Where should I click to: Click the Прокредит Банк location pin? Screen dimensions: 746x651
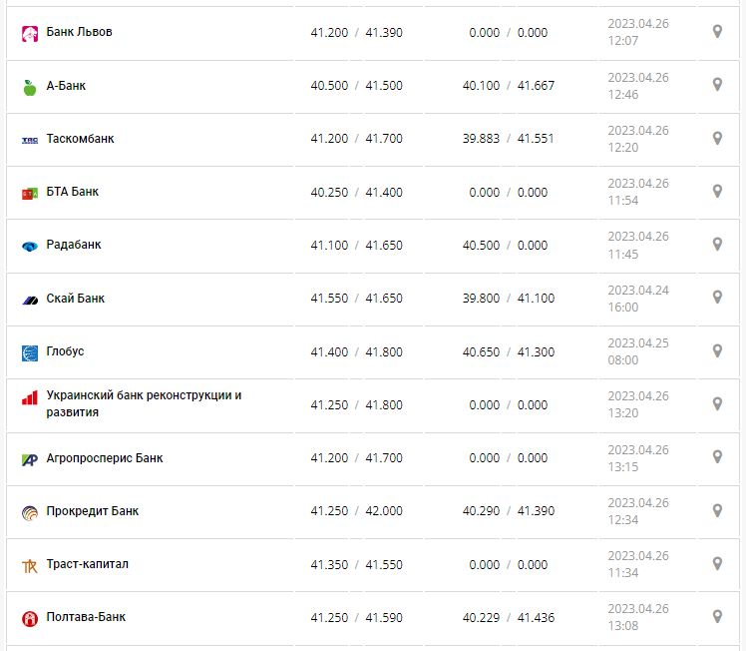point(717,510)
